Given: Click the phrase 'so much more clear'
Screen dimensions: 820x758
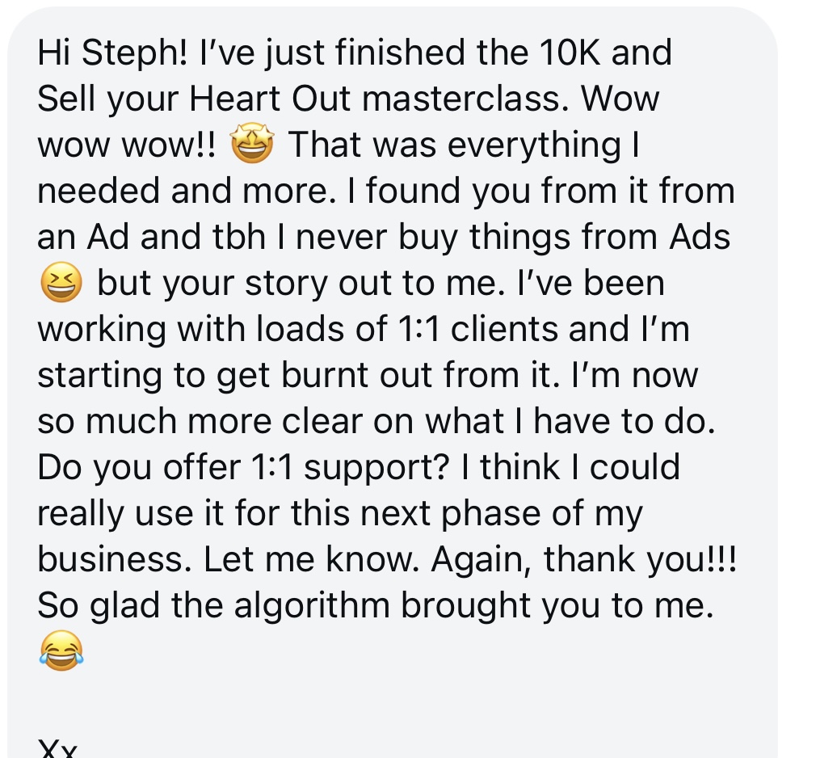Looking at the screenshot, I should click(x=200, y=422).
